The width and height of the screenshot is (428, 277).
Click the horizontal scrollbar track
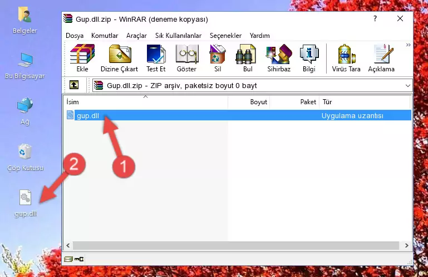point(237,245)
